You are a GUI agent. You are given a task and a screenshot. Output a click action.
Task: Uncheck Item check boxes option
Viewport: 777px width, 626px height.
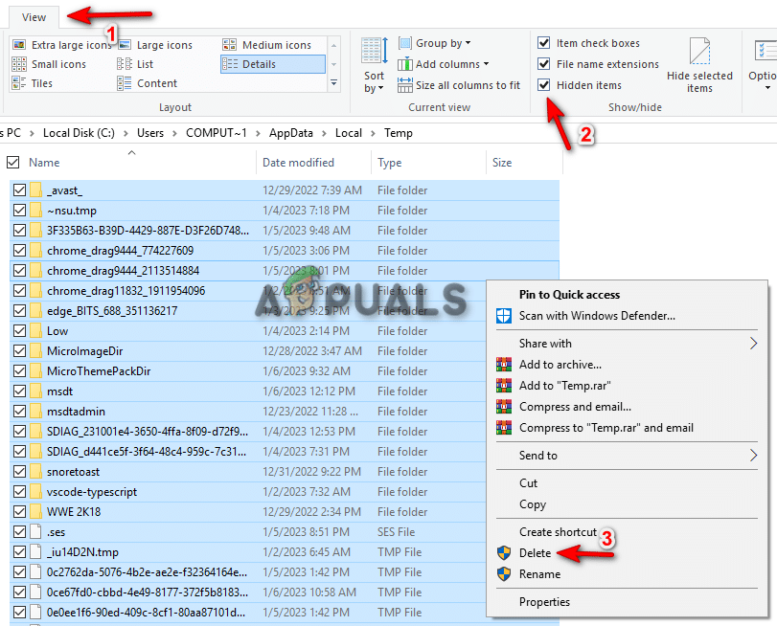pos(544,43)
